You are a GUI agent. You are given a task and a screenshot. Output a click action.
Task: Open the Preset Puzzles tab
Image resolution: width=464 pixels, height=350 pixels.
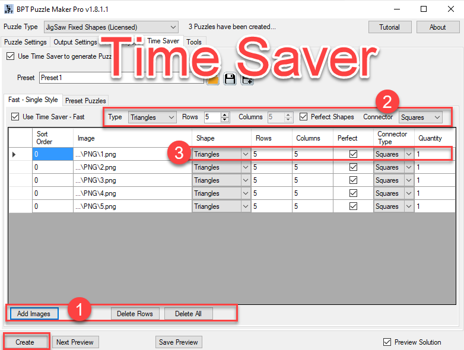click(85, 101)
